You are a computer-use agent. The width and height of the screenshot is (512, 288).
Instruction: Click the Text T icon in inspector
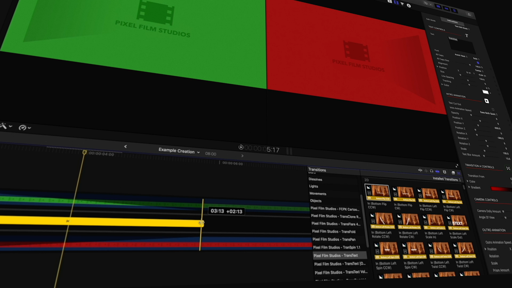pyautogui.click(x=466, y=36)
